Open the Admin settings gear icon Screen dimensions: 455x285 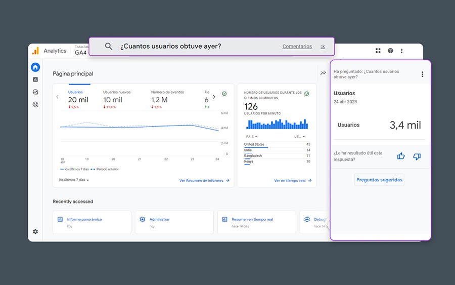35,231
